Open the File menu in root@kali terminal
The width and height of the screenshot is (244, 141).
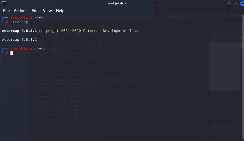point(6,11)
